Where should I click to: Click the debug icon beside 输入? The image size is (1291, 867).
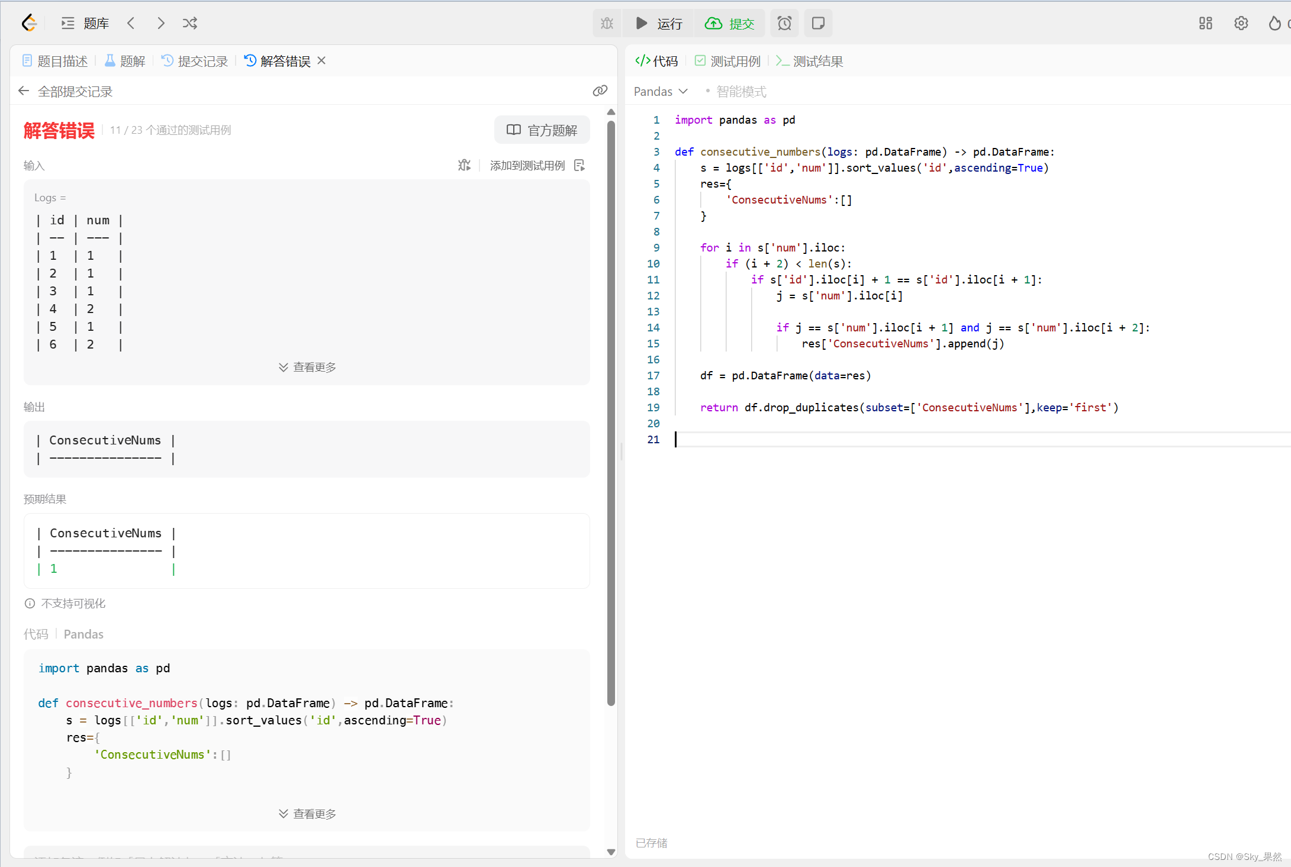pos(464,165)
